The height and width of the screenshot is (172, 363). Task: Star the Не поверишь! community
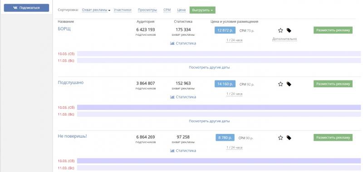tap(280, 138)
